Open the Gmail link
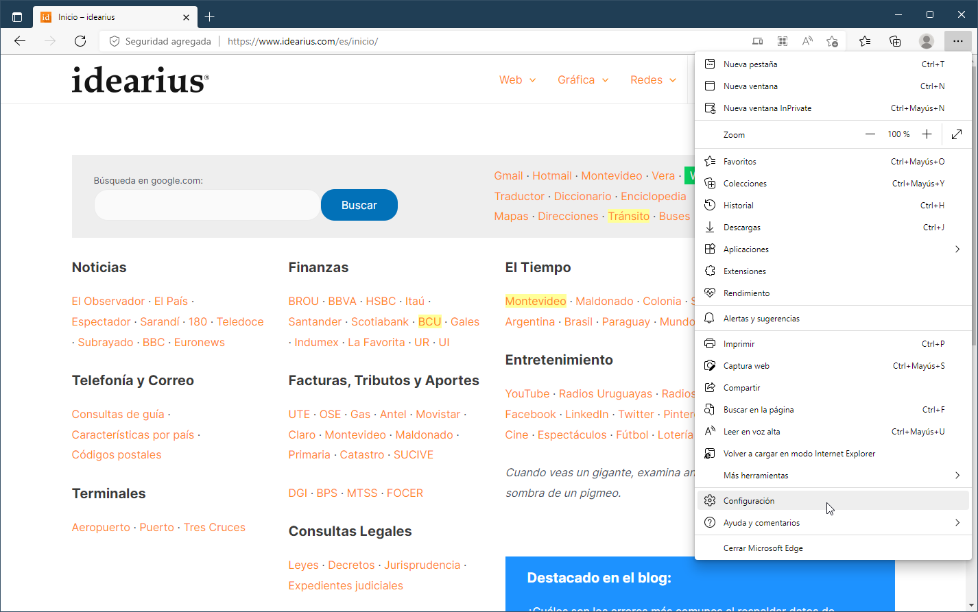The image size is (978, 612). pyautogui.click(x=508, y=176)
